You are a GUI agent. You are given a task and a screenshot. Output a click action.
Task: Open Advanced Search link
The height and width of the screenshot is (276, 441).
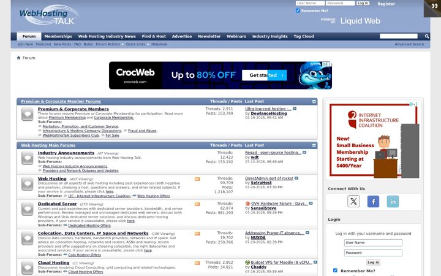pos(409,44)
